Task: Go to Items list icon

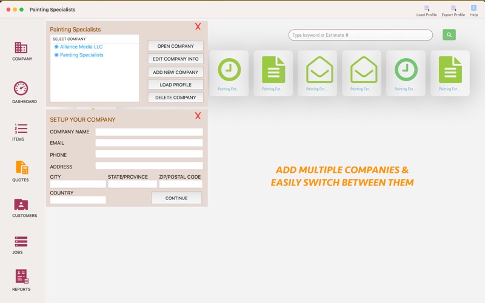Action: tap(21, 128)
